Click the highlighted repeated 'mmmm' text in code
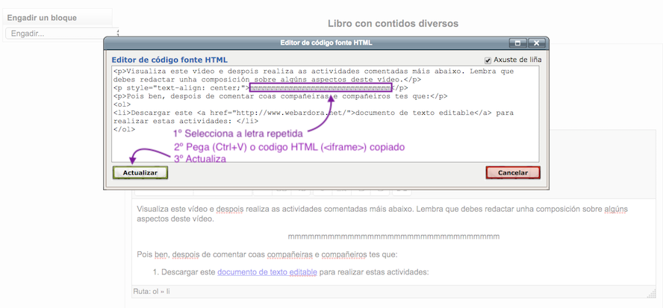Screen dimensions: 663x308 320,88
